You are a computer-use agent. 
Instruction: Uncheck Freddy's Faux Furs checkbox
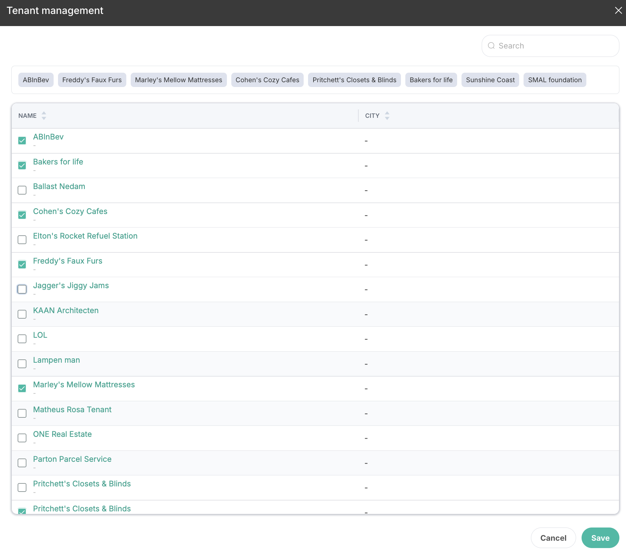click(22, 265)
